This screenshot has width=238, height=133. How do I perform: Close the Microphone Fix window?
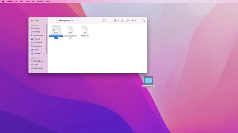pos(32,21)
